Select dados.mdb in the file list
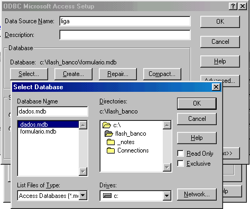Viewport: 250px width, 209px height. click(48, 125)
